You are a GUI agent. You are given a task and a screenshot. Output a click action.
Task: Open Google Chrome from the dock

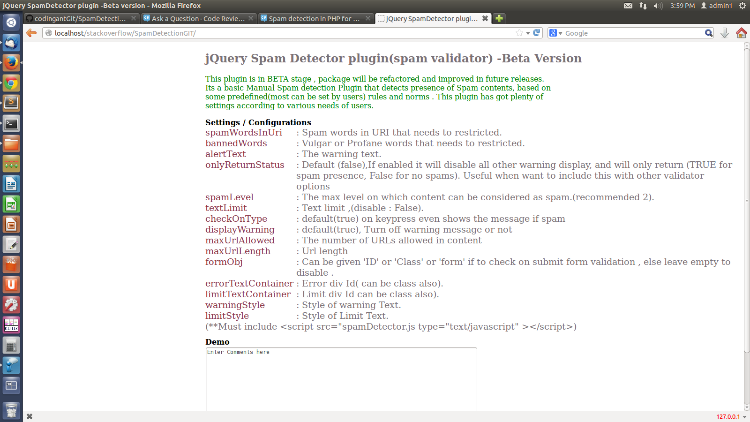click(11, 83)
